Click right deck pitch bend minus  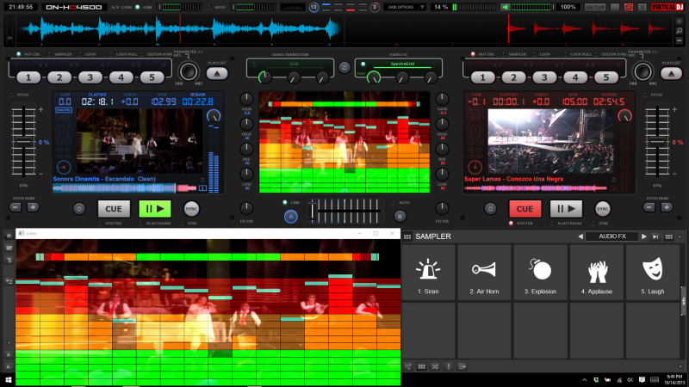649,207
